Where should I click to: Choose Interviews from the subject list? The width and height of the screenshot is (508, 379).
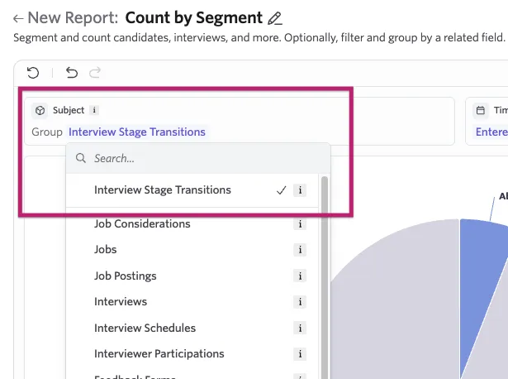[x=192, y=302]
